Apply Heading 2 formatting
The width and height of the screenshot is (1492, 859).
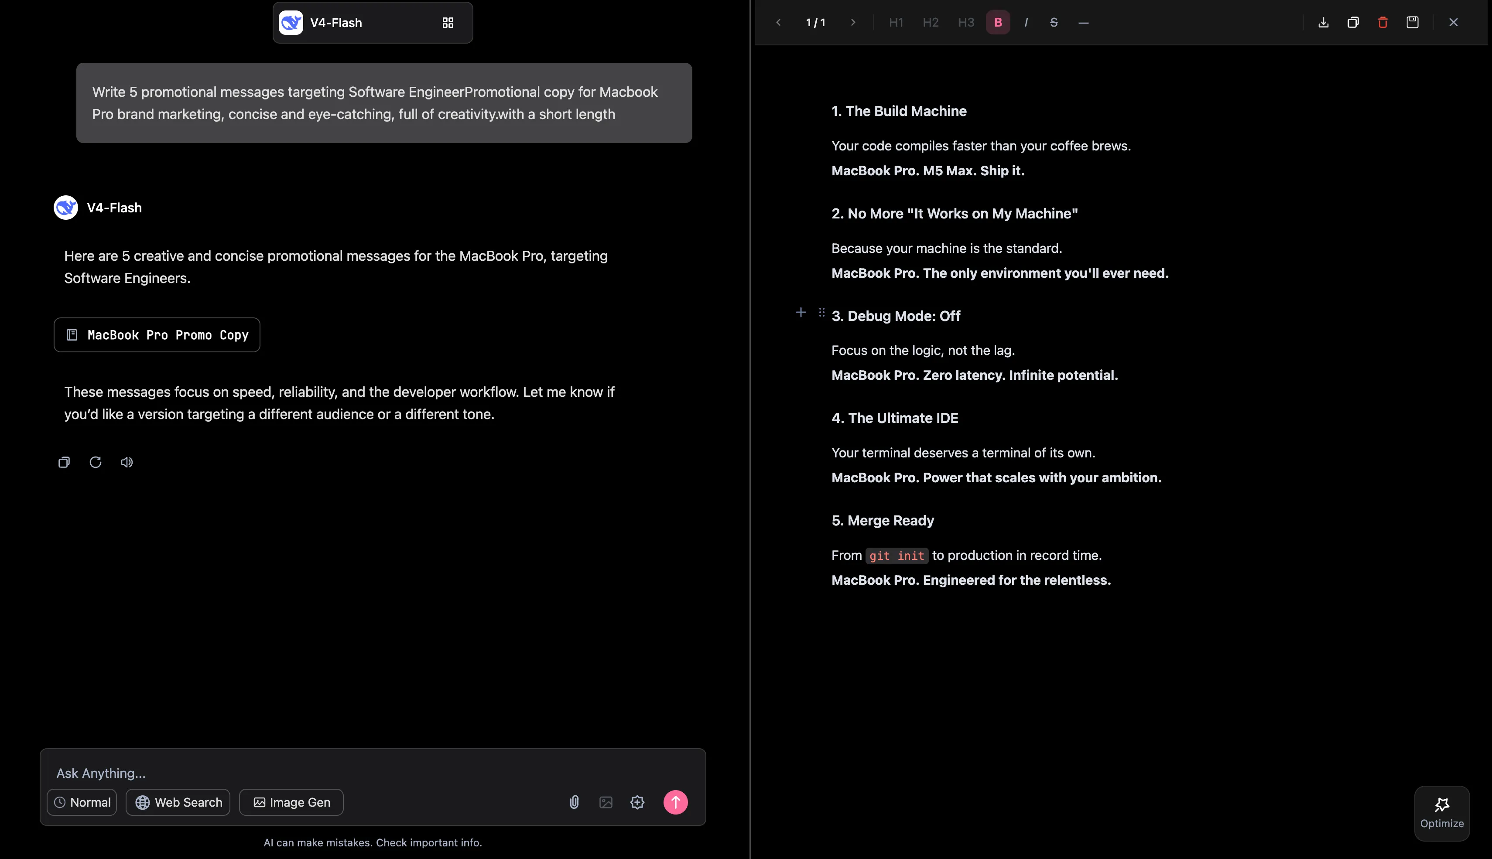tap(931, 22)
